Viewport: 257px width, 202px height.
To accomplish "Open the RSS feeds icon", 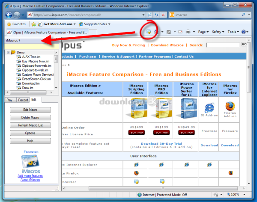I will point(168,32).
